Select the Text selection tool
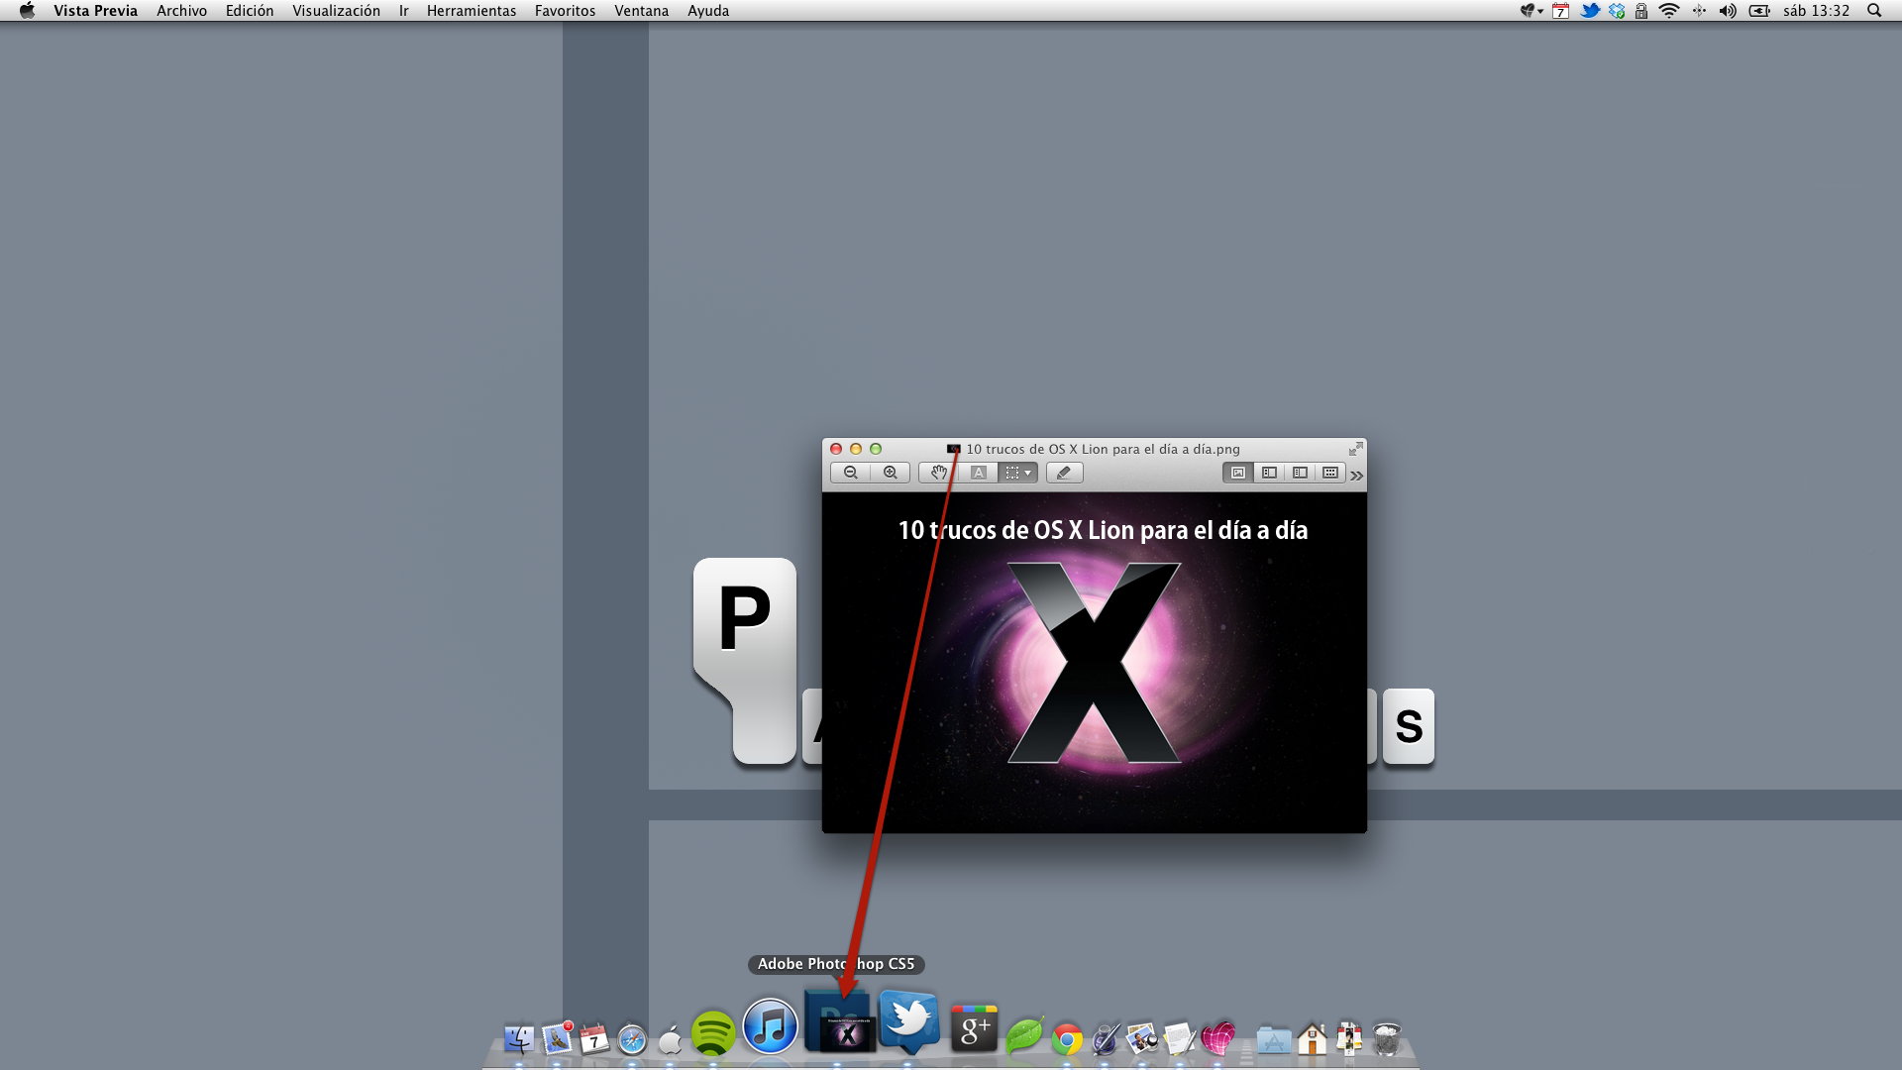This screenshot has width=1902, height=1070. pyautogui.click(x=978, y=473)
